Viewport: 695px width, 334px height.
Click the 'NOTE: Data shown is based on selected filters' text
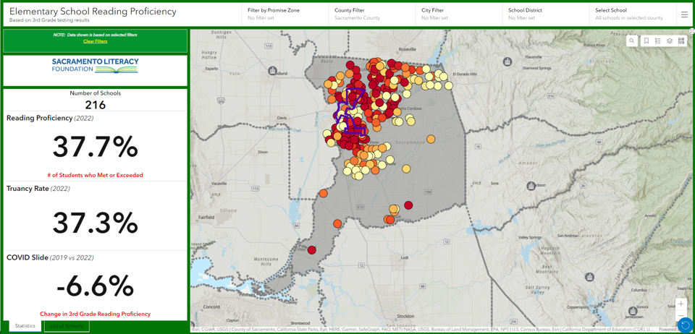click(x=96, y=35)
